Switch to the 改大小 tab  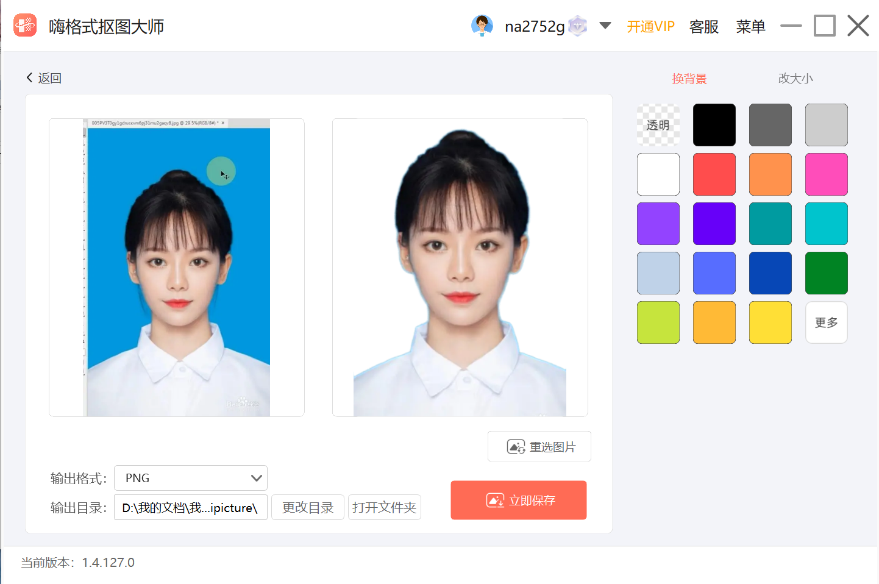795,79
